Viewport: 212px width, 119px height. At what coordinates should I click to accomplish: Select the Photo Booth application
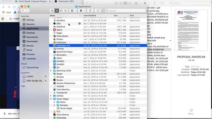click(98, 36)
